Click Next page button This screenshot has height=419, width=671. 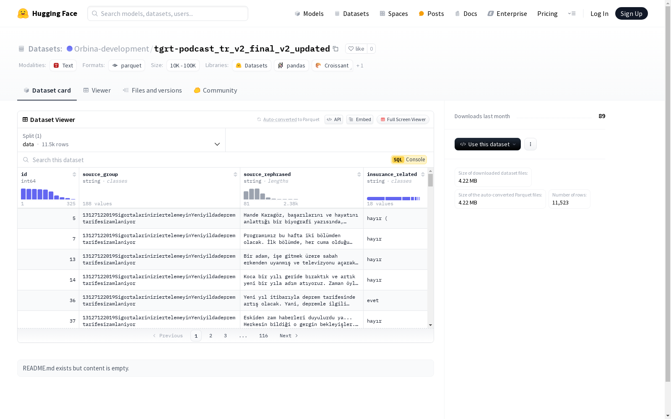289,336
